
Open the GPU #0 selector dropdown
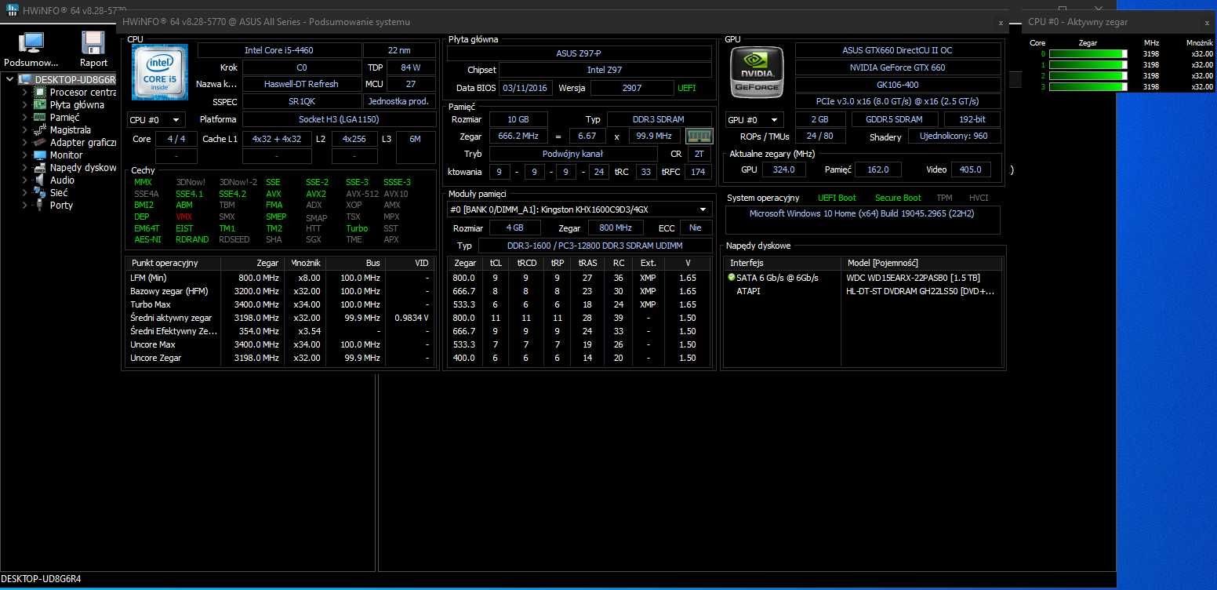(754, 120)
